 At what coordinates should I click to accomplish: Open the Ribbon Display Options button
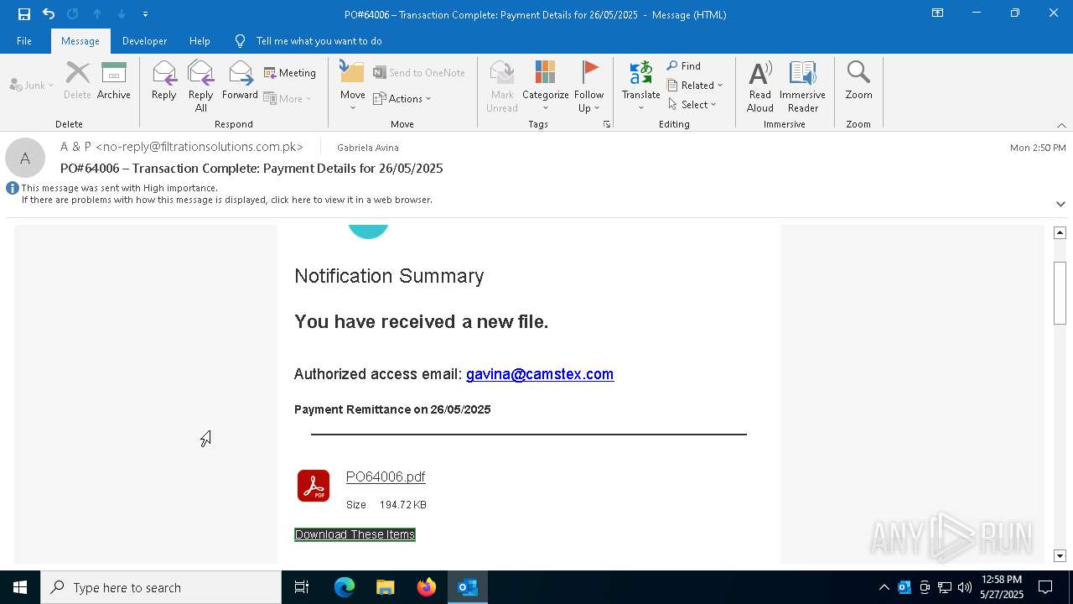click(938, 13)
